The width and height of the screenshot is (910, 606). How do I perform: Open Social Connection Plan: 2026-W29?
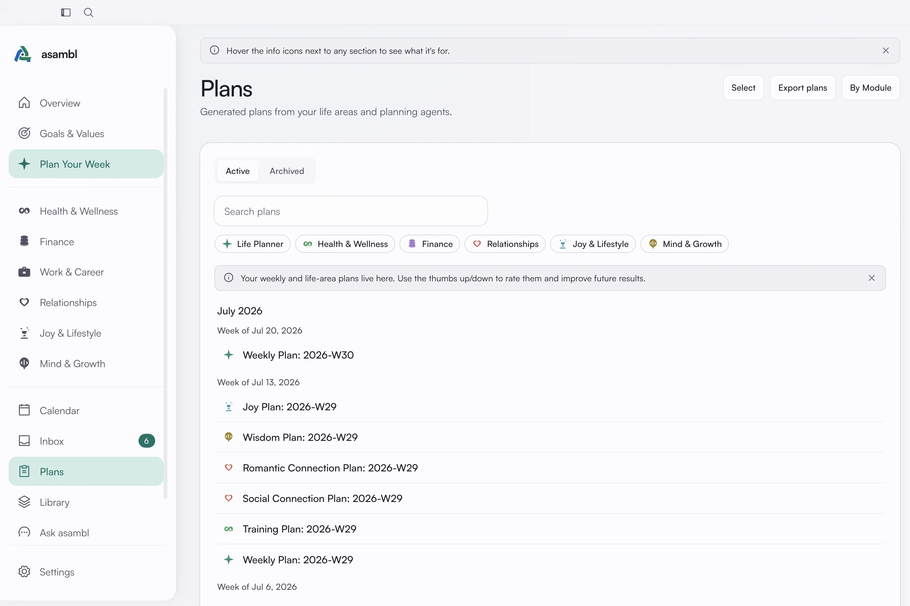(x=550, y=498)
